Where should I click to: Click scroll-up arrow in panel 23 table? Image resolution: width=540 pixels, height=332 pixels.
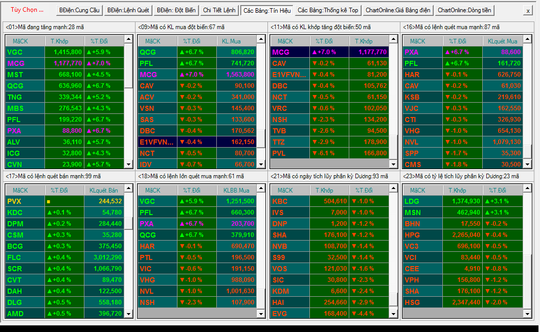pos(527,188)
